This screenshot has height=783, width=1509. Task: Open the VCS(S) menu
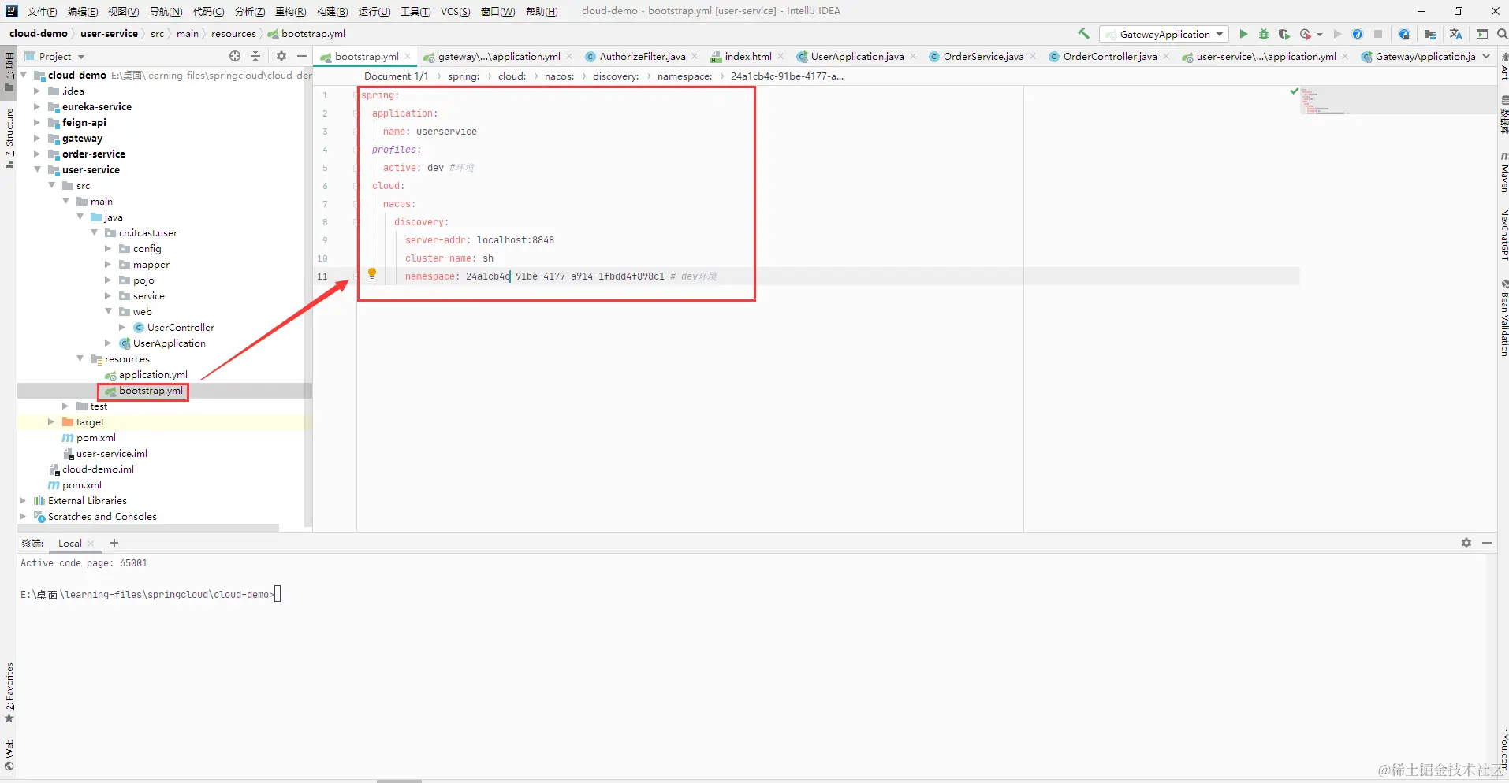(x=455, y=11)
